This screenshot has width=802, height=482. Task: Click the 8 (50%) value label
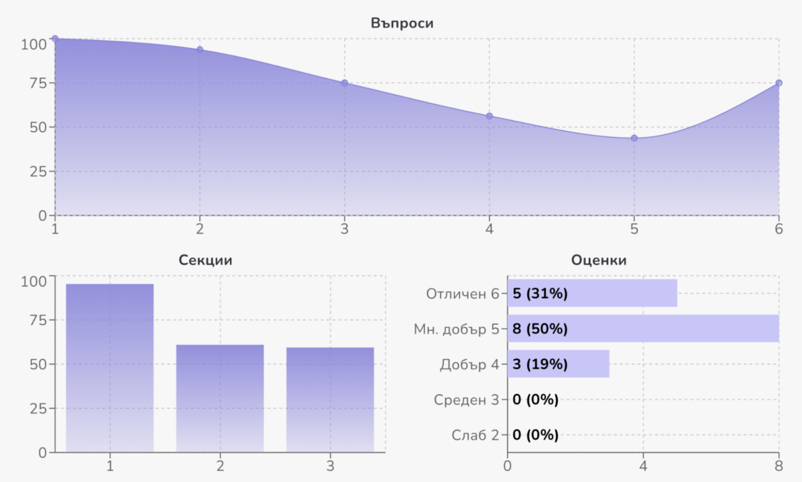pyautogui.click(x=540, y=328)
